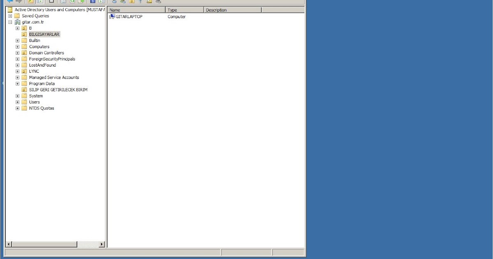Select the ForeignSecurityPrincipals tree label

52,59
